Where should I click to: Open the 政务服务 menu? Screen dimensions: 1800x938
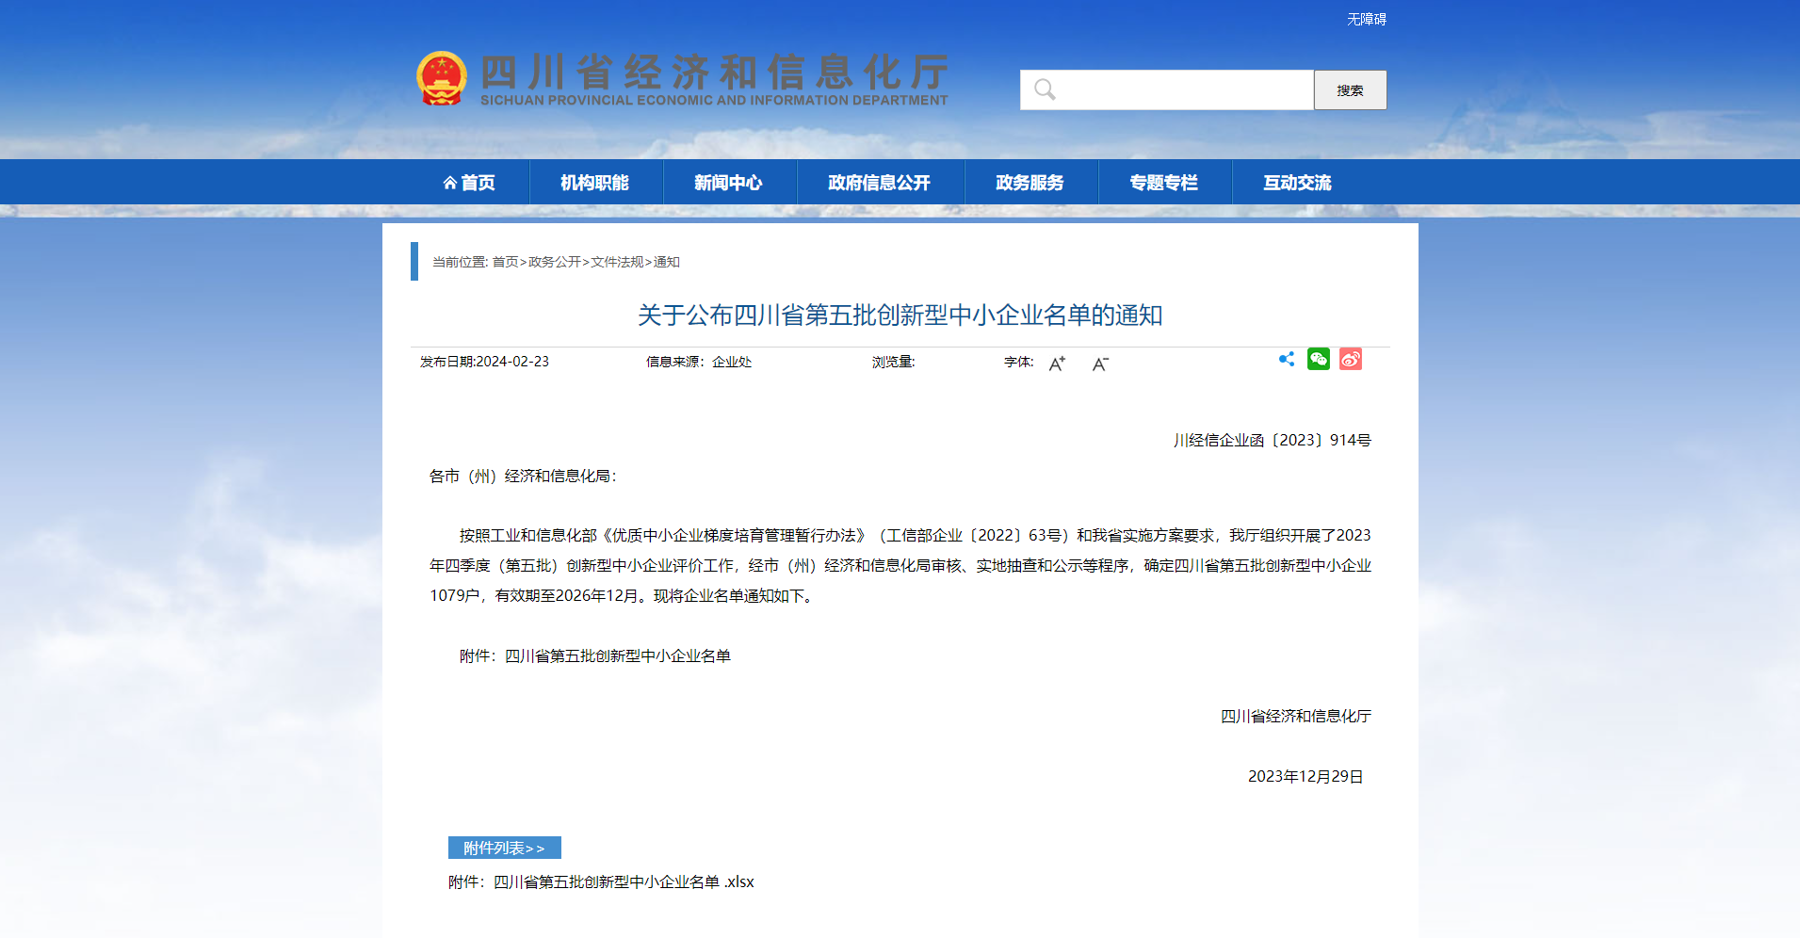coord(1030,183)
